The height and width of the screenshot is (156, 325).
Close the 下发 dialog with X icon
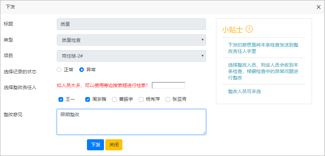(319, 7)
